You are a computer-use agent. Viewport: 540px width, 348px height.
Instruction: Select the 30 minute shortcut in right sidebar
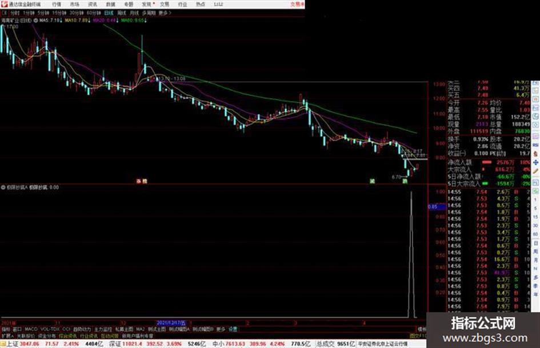(535, 226)
